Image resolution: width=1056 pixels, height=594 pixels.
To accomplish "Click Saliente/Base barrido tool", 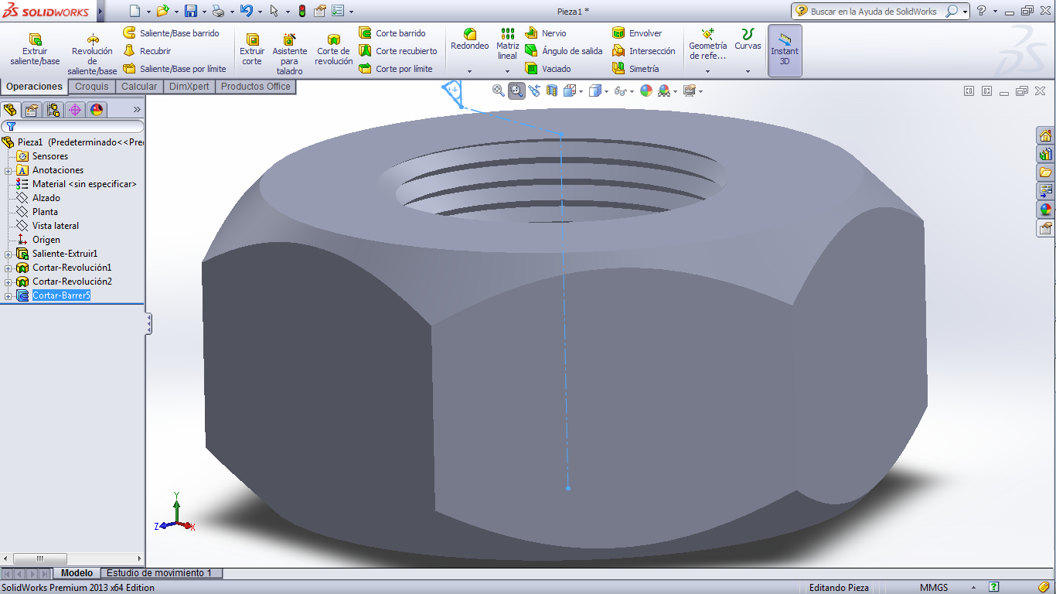I will coord(172,33).
